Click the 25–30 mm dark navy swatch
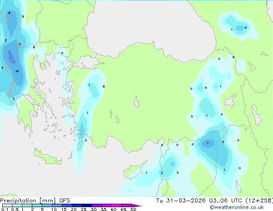Screen dimensions: 273x211 tap(87, 205)
